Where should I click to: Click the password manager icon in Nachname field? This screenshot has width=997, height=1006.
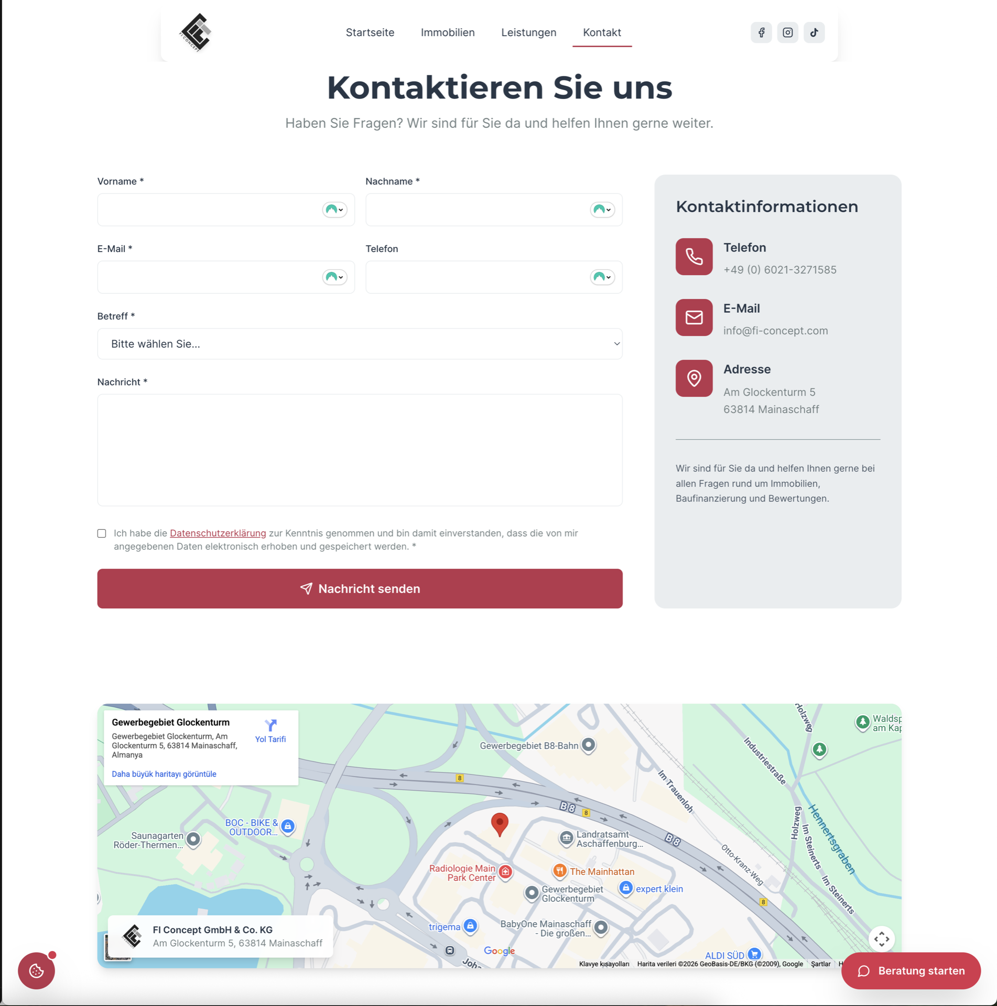pyautogui.click(x=602, y=210)
